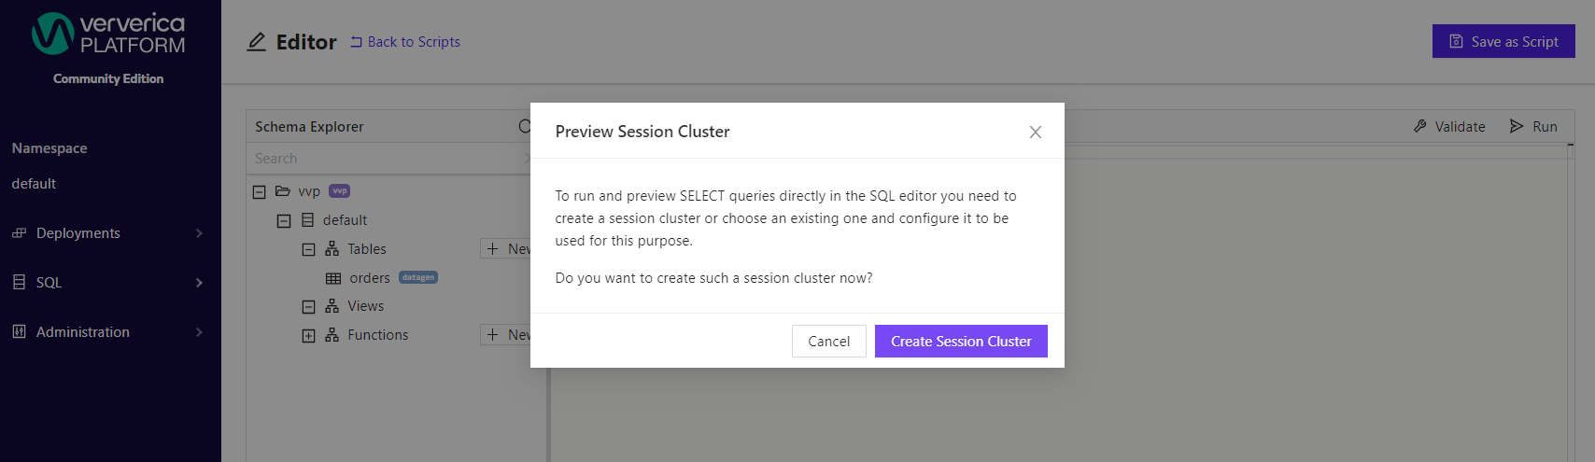Click the Administration icon in sidebar
1595x462 pixels.
coord(19,331)
